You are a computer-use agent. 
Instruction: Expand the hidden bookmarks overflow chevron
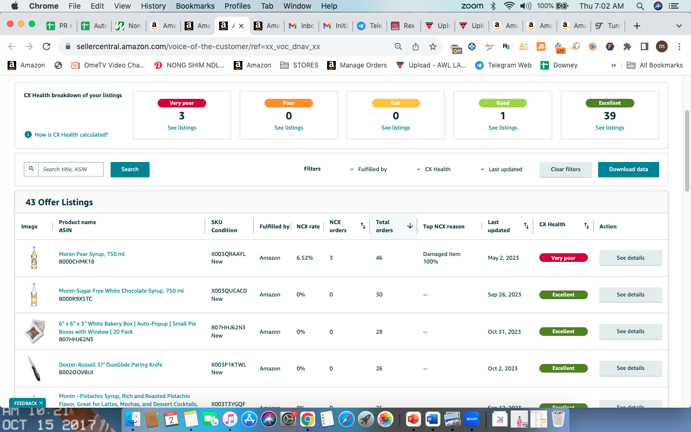coord(613,65)
